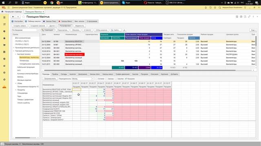The image size is (261, 146).
Task: Click the Обнулить button
Action: pos(75,30)
